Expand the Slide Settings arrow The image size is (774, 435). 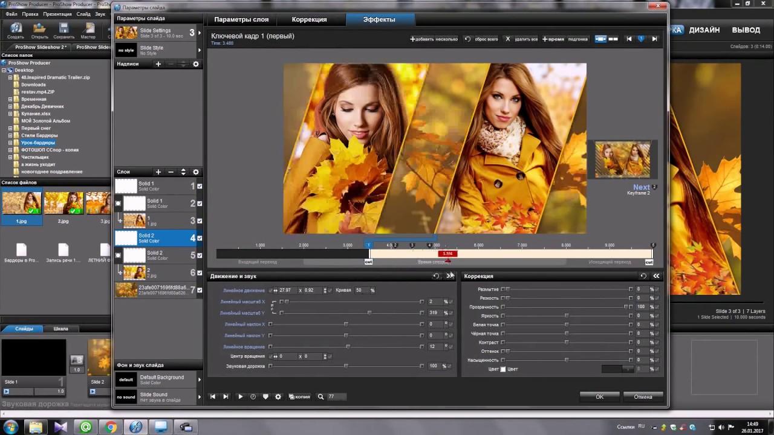coord(199,33)
